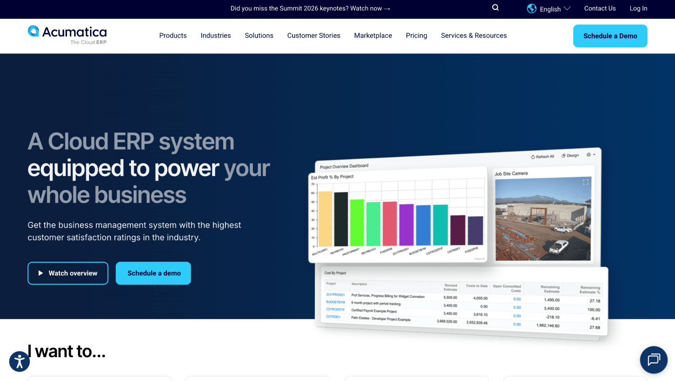Open the Pricing page

416,35
